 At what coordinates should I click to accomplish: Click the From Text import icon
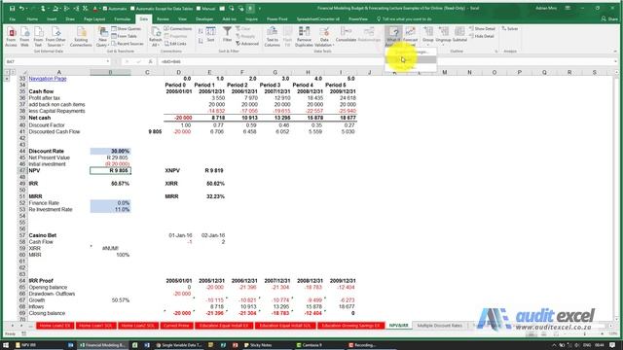click(x=38, y=37)
